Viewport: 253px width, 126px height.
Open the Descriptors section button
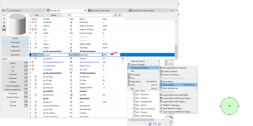pyautogui.click(x=15, y=55)
